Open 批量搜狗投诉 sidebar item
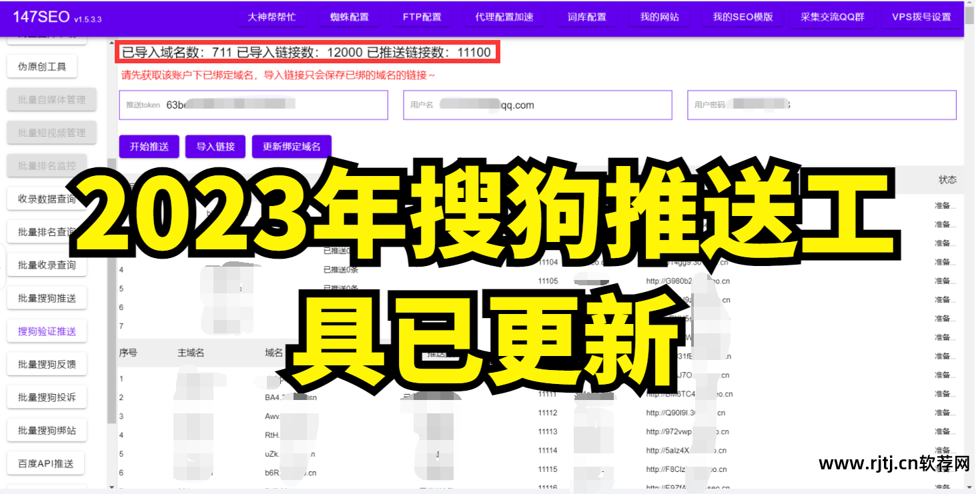 click(x=47, y=397)
